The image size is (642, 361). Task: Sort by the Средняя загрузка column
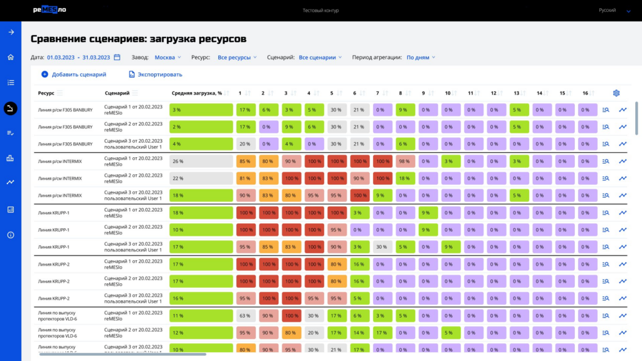point(227,93)
